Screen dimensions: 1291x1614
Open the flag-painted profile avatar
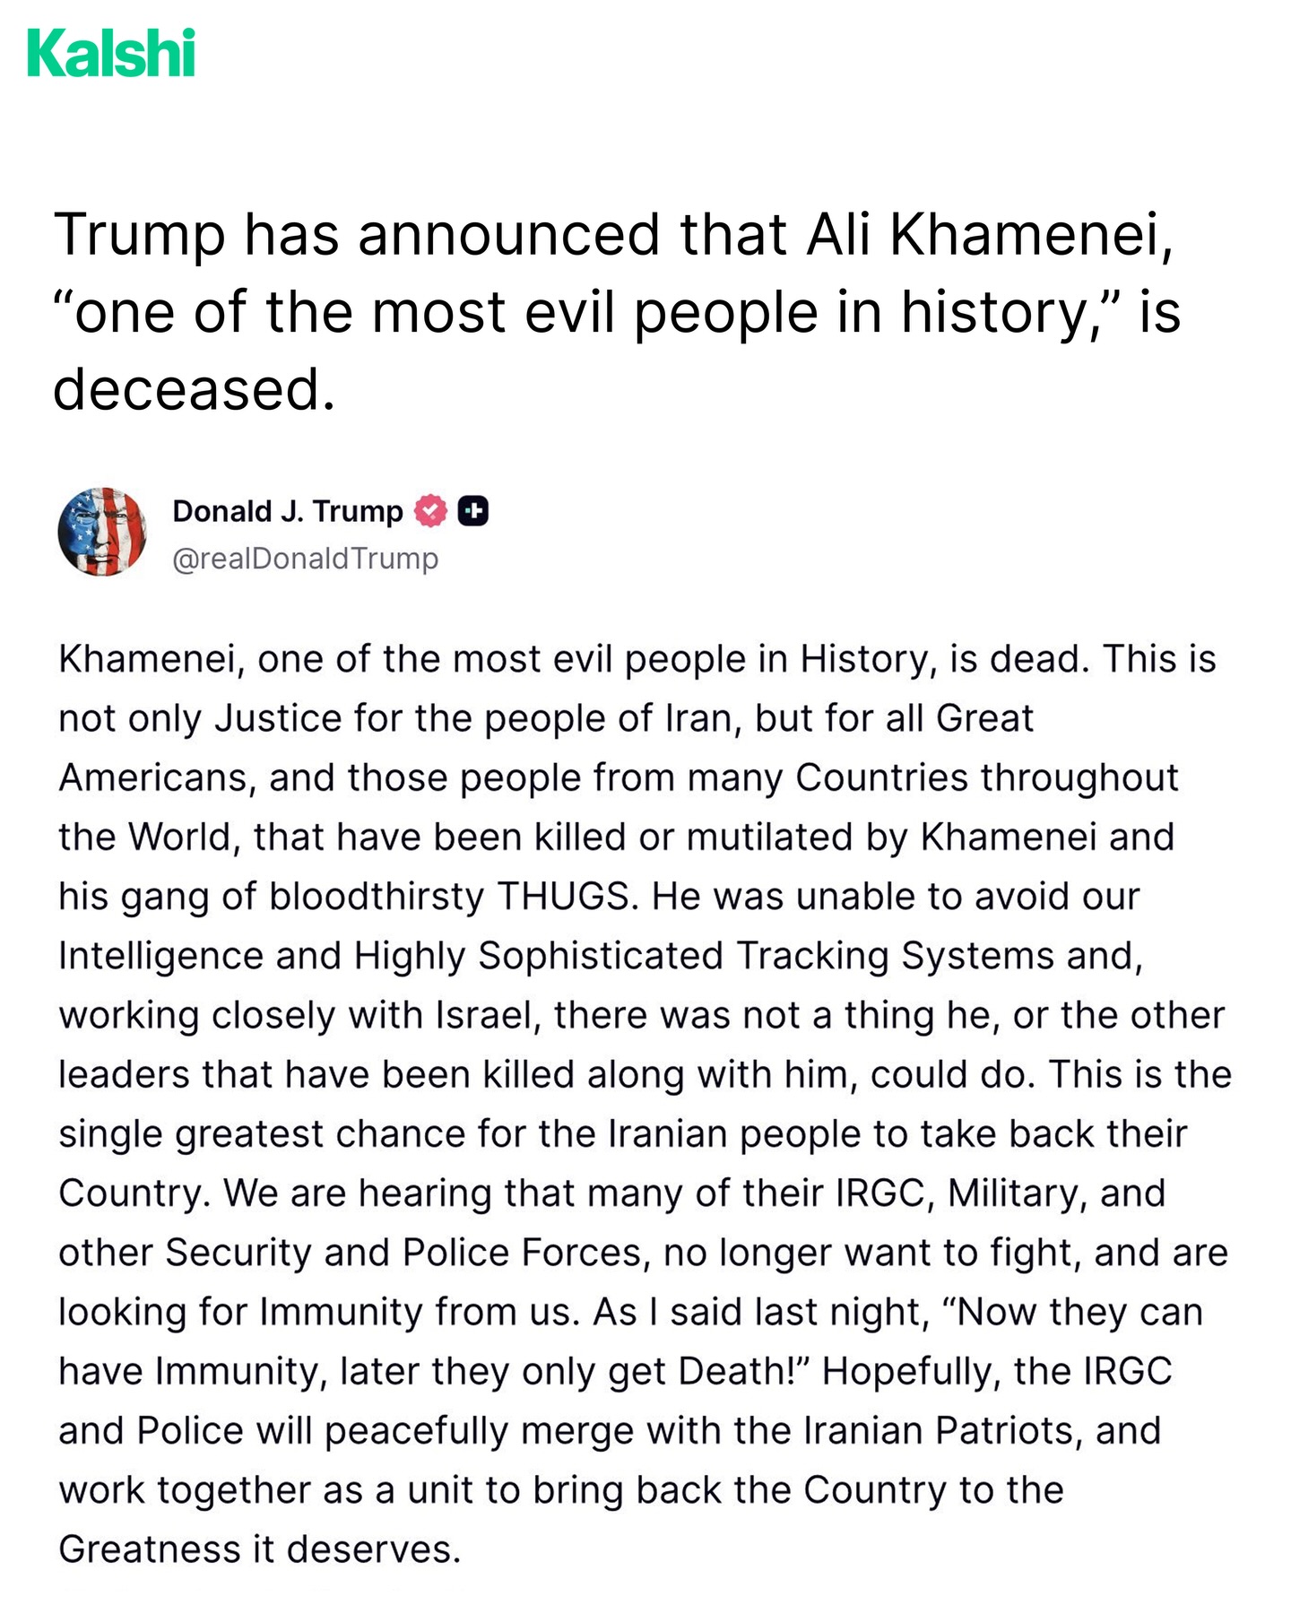102,532
